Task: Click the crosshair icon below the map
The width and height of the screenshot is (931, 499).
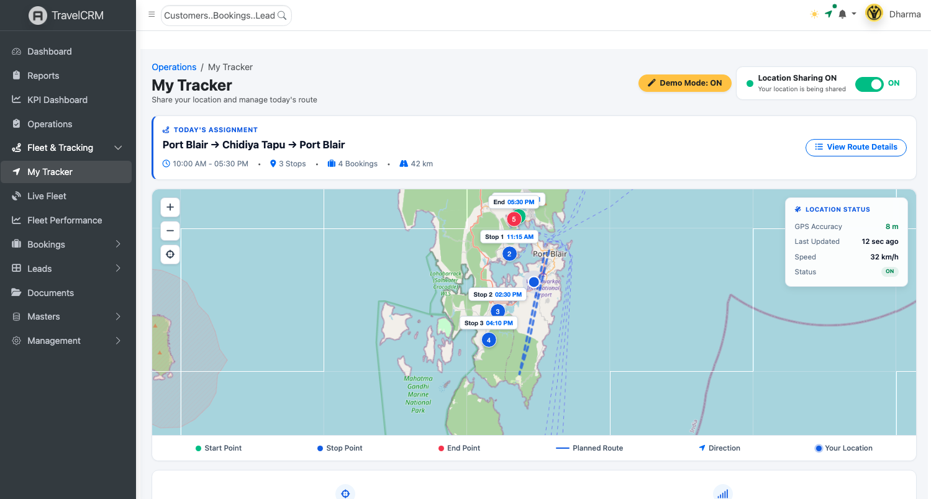Action: tap(345, 493)
